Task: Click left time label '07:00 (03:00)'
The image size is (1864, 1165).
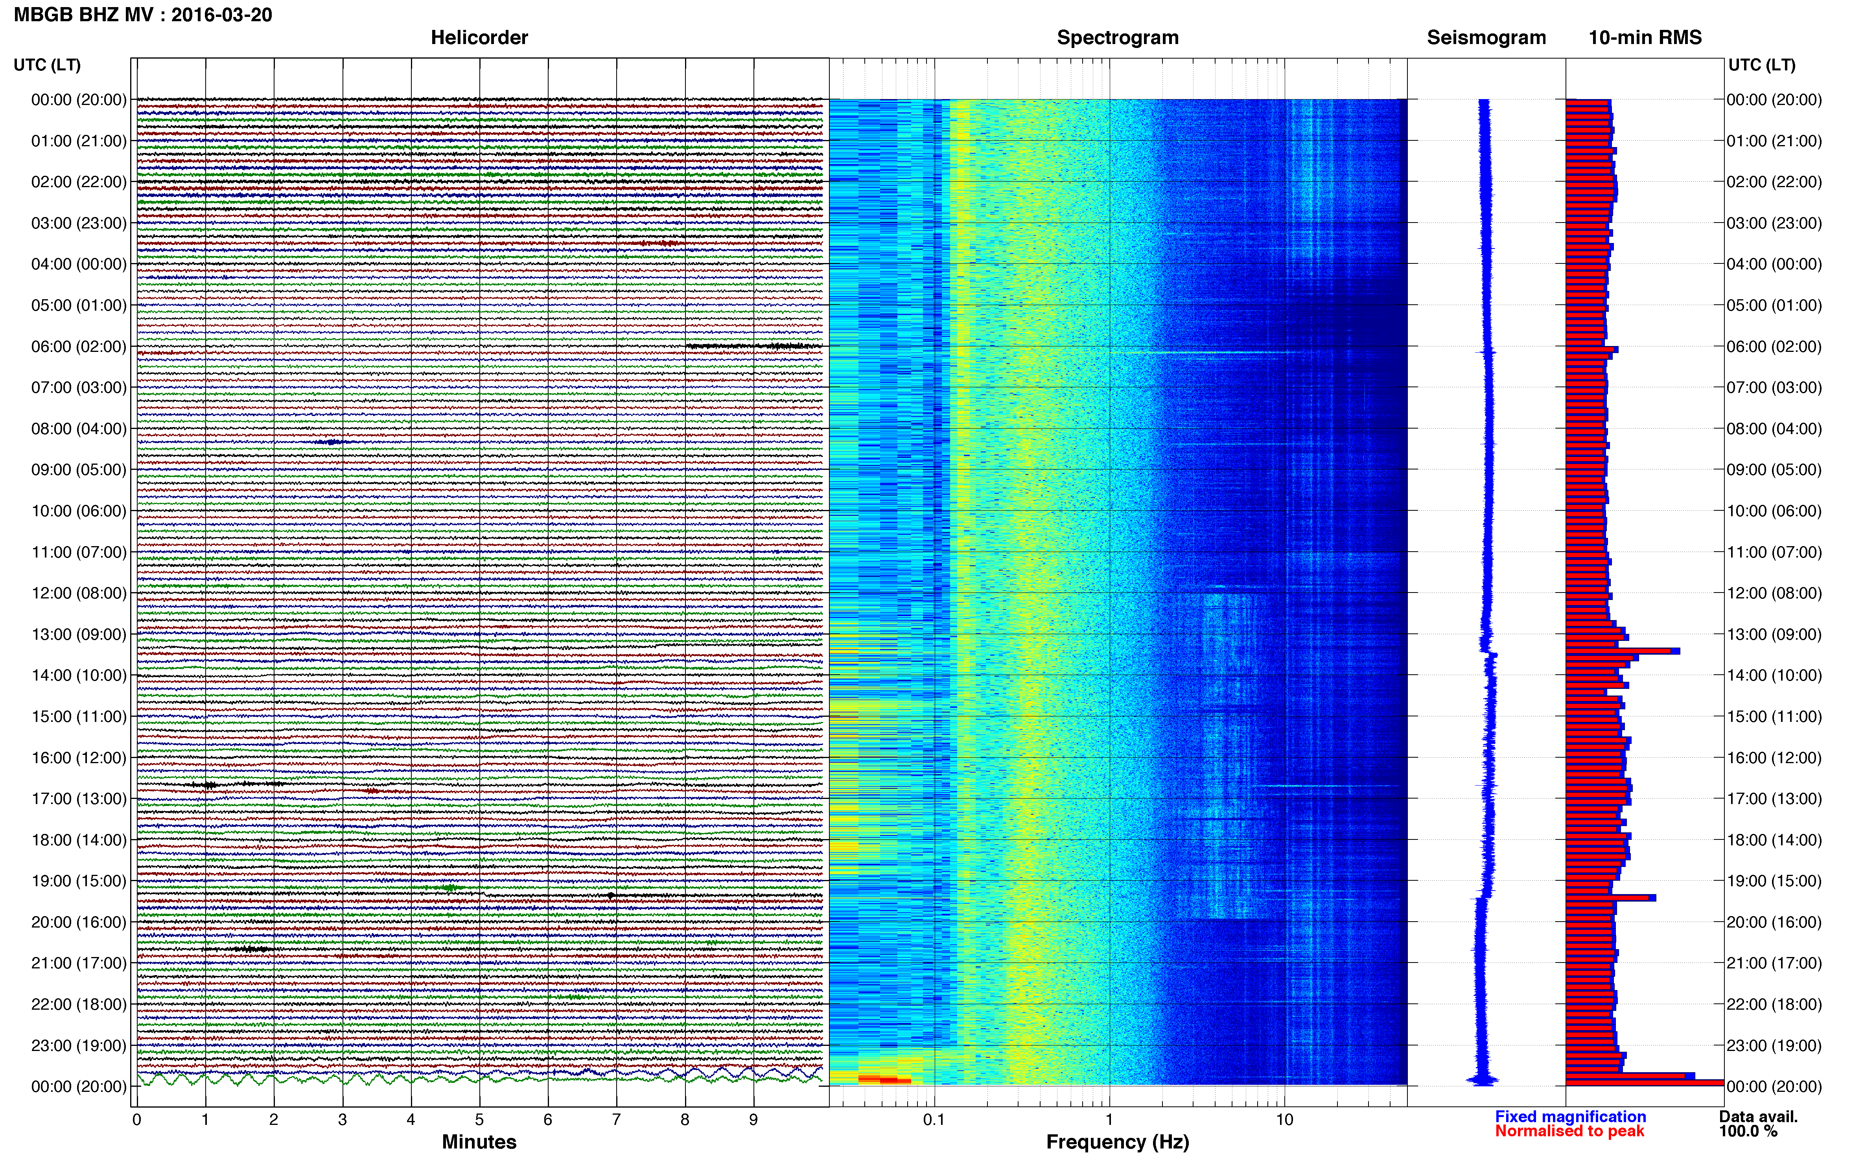Action: click(79, 388)
